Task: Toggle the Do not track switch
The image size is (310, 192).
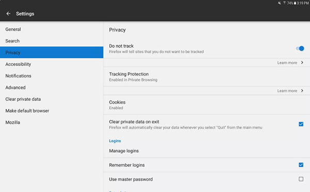Action: point(300,49)
